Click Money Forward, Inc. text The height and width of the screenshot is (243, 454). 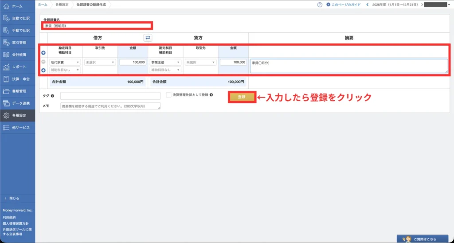(x=18, y=210)
